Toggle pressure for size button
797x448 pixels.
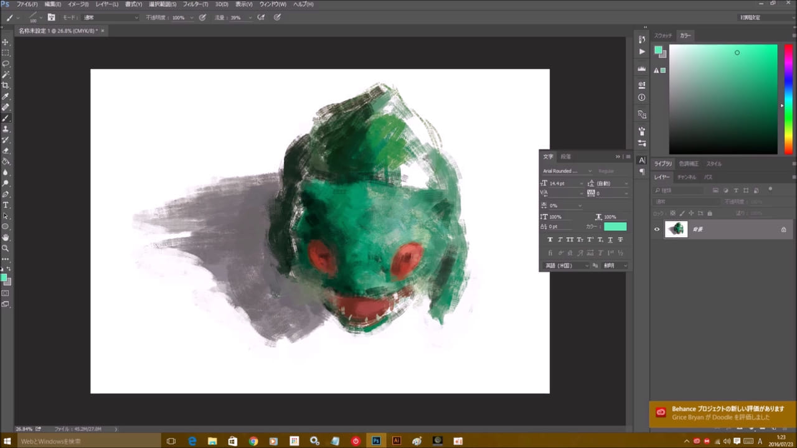tap(277, 17)
